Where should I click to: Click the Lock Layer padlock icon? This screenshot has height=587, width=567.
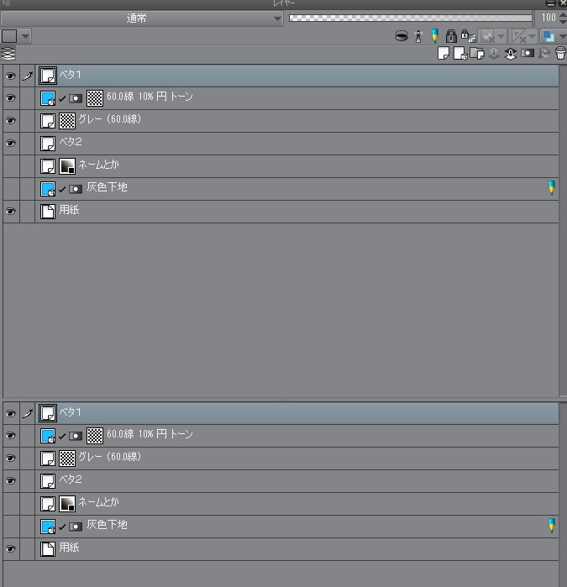[x=451, y=36]
